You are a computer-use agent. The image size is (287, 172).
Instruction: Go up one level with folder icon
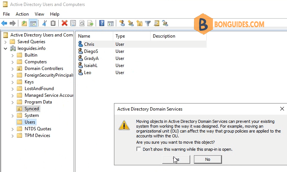click(24, 23)
